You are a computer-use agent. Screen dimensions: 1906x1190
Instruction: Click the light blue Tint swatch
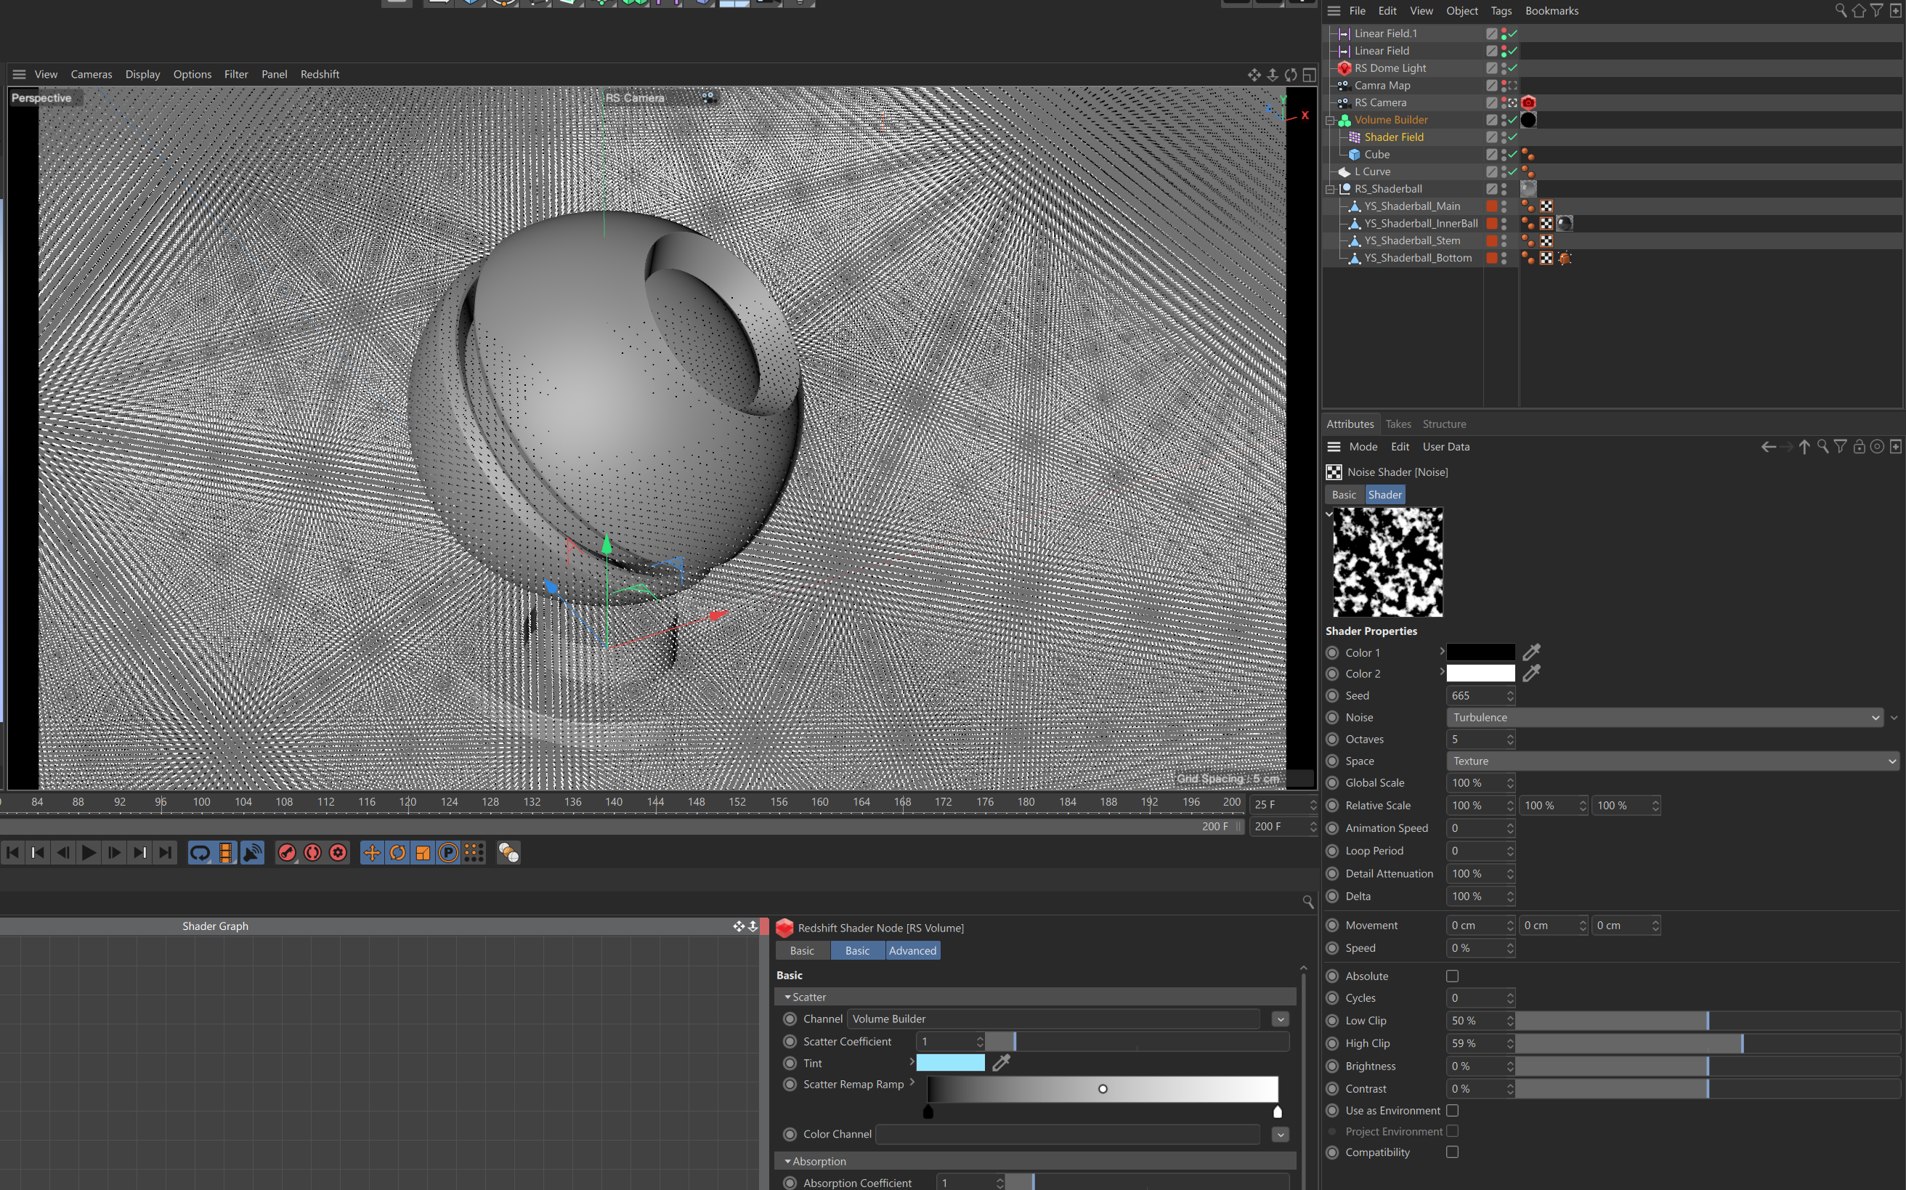click(x=951, y=1062)
